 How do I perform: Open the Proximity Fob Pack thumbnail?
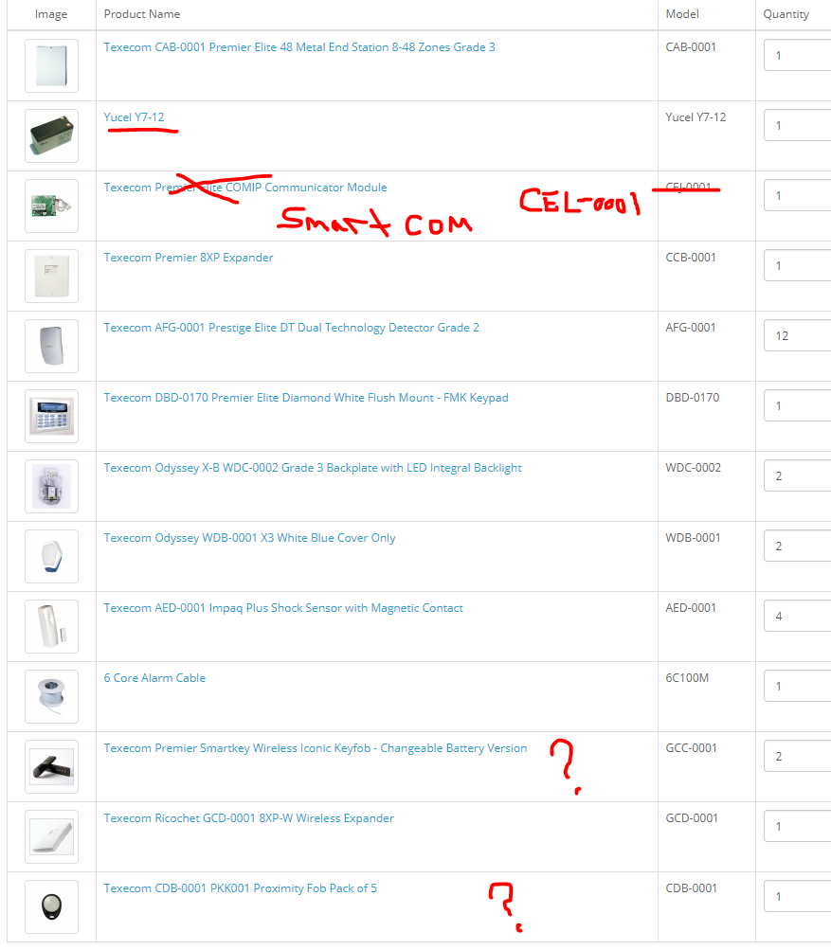pos(51,907)
